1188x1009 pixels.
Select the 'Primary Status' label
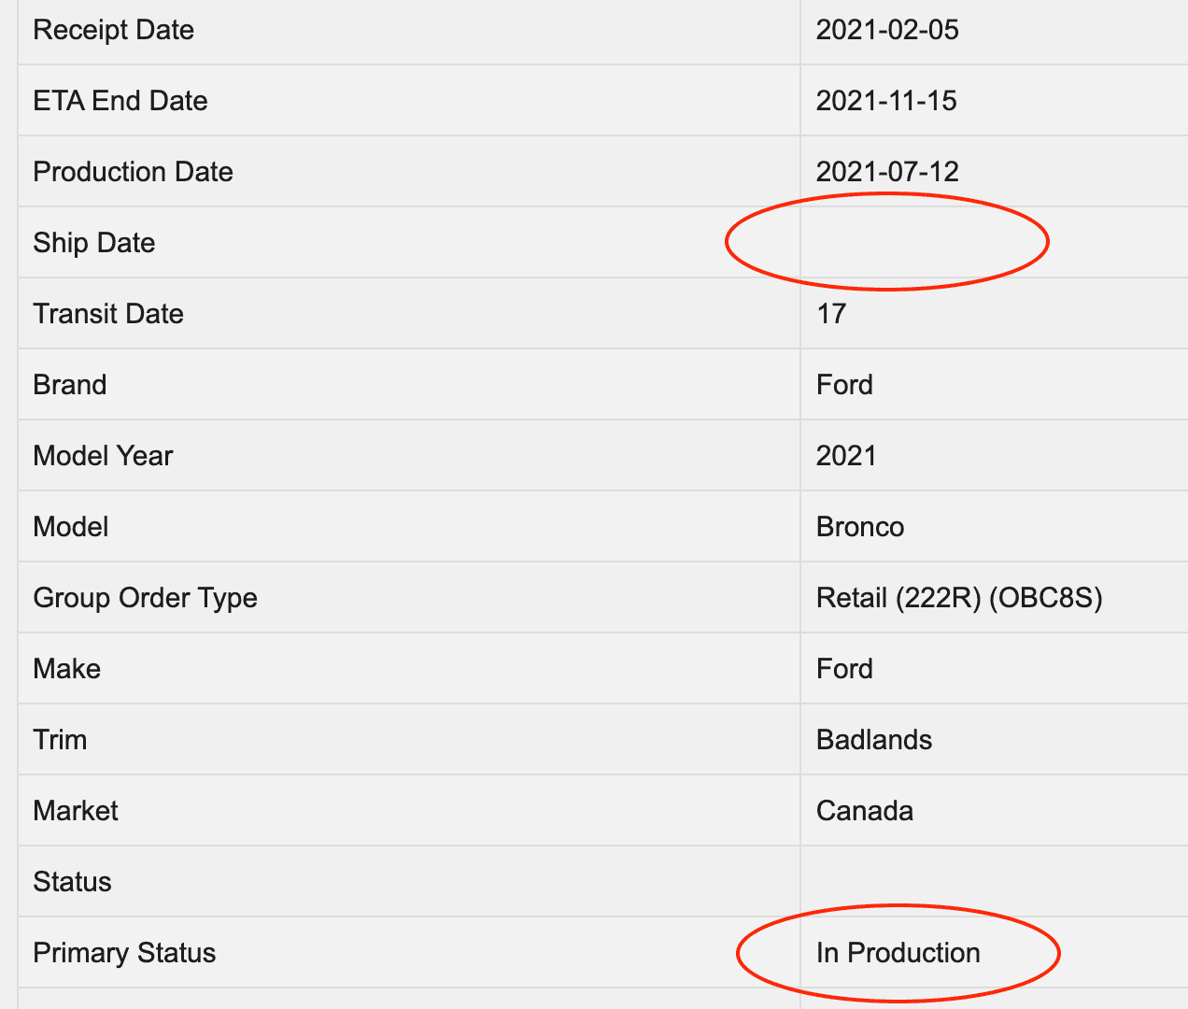tap(124, 953)
